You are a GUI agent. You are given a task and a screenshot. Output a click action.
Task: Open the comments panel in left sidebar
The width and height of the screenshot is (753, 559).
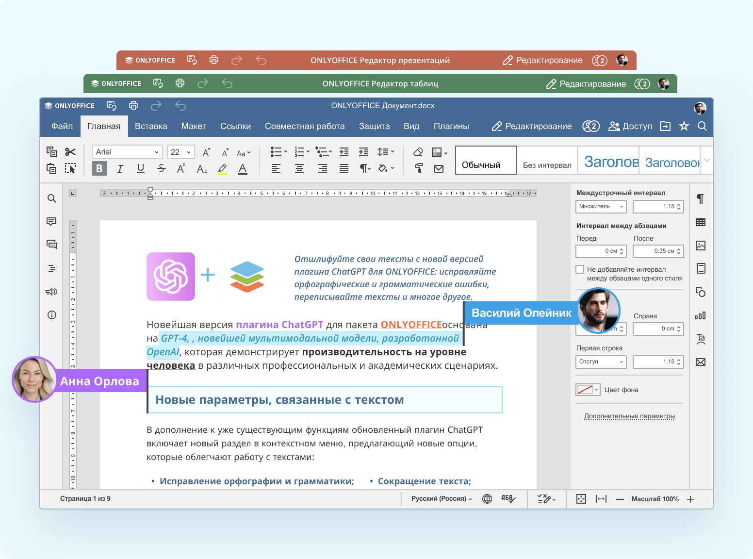coord(51,222)
